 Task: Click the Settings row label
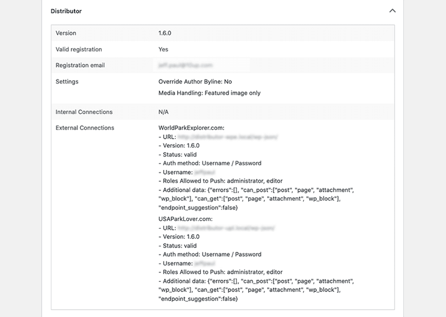click(67, 82)
